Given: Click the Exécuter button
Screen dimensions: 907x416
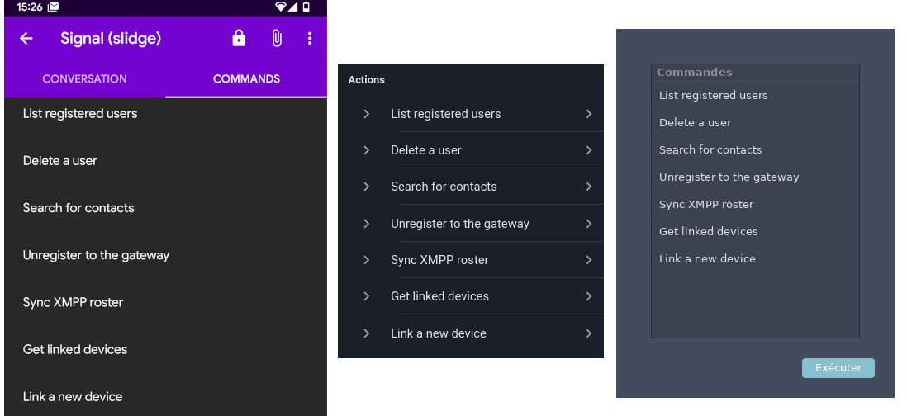Looking at the screenshot, I should [838, 368].
